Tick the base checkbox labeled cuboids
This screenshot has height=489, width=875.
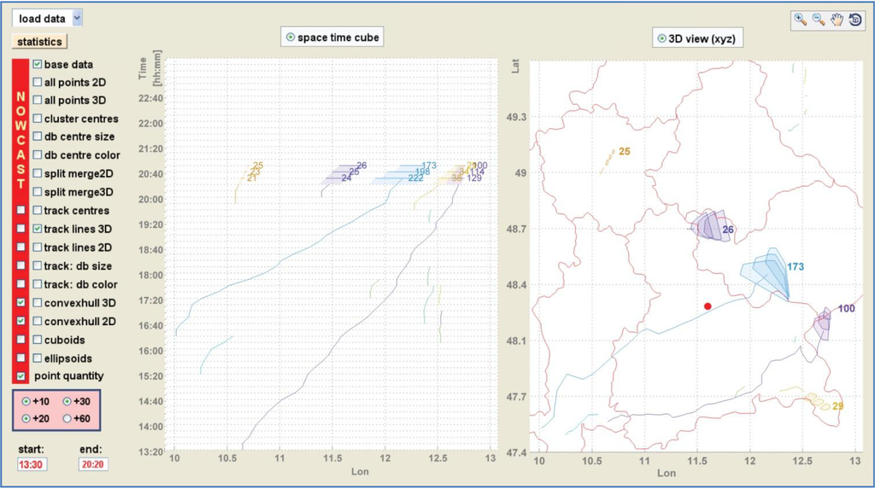38,340
